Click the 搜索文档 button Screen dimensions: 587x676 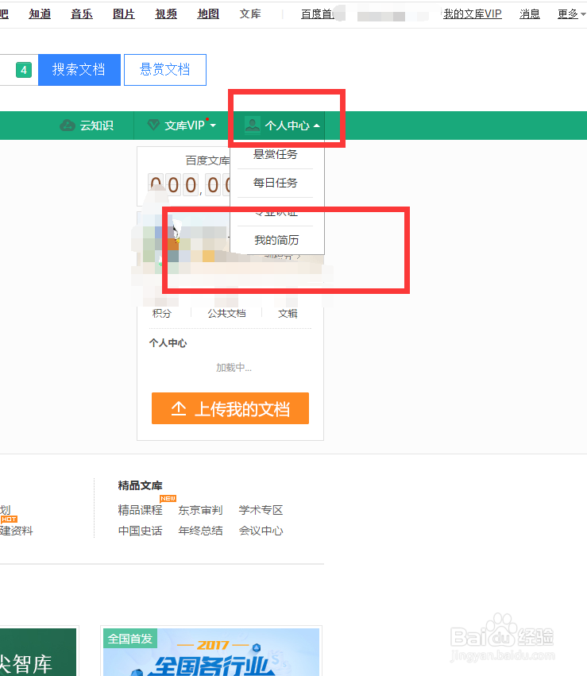[x=79, y=70]
